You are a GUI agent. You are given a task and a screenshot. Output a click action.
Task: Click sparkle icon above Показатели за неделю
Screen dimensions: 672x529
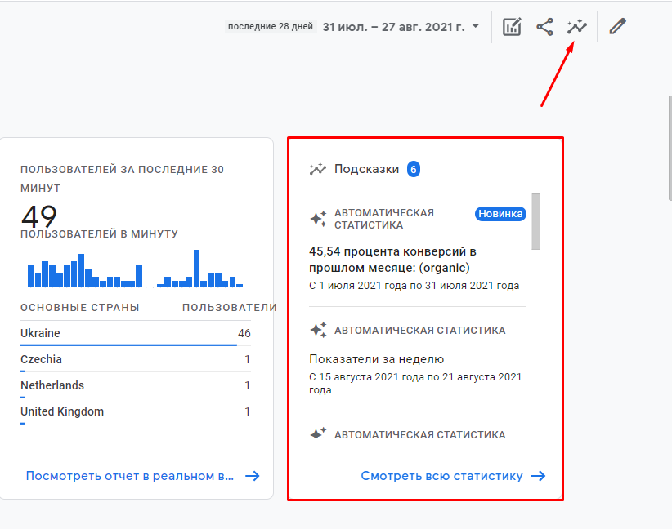(318, 330)
